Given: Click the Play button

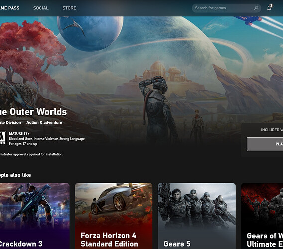Looking at the screenshot, I should tap(265, 144).
